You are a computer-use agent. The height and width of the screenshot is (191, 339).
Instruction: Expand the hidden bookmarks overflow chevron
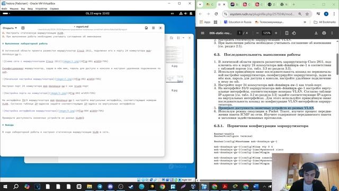[305, 22]
